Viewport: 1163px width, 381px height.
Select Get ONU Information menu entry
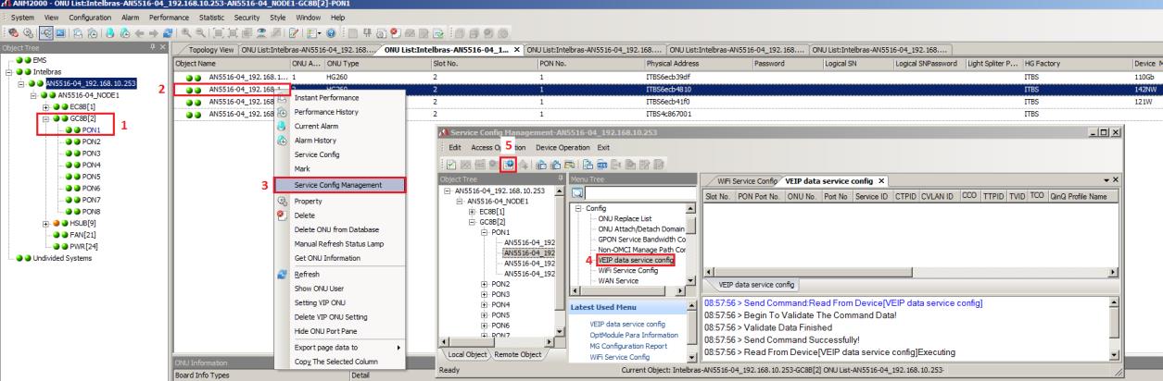click(x=326, y=257)
